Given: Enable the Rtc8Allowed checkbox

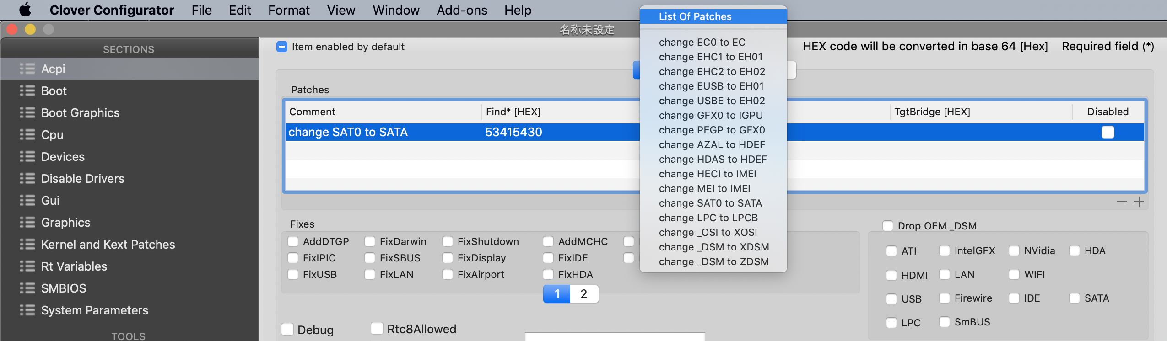Looking at the screenshot, I should [x=377, y=329].
